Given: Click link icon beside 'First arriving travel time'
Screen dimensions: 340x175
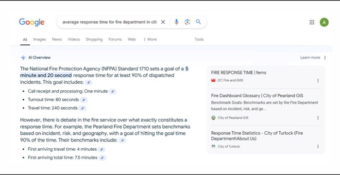Looking at the screenshot, I should pyautogui.click(x=102, y=149).
